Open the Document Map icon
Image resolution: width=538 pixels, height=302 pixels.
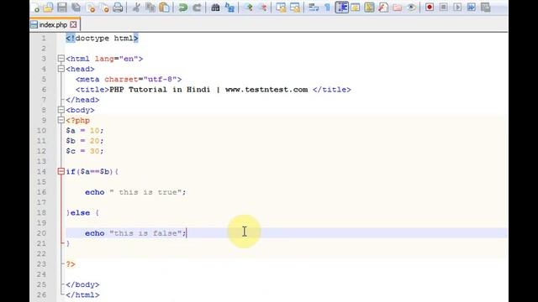(370, 8)
